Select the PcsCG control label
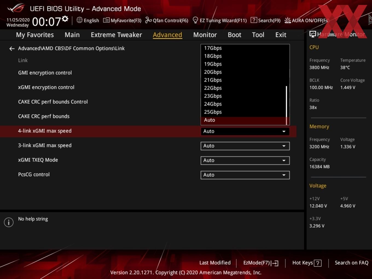 34,175
